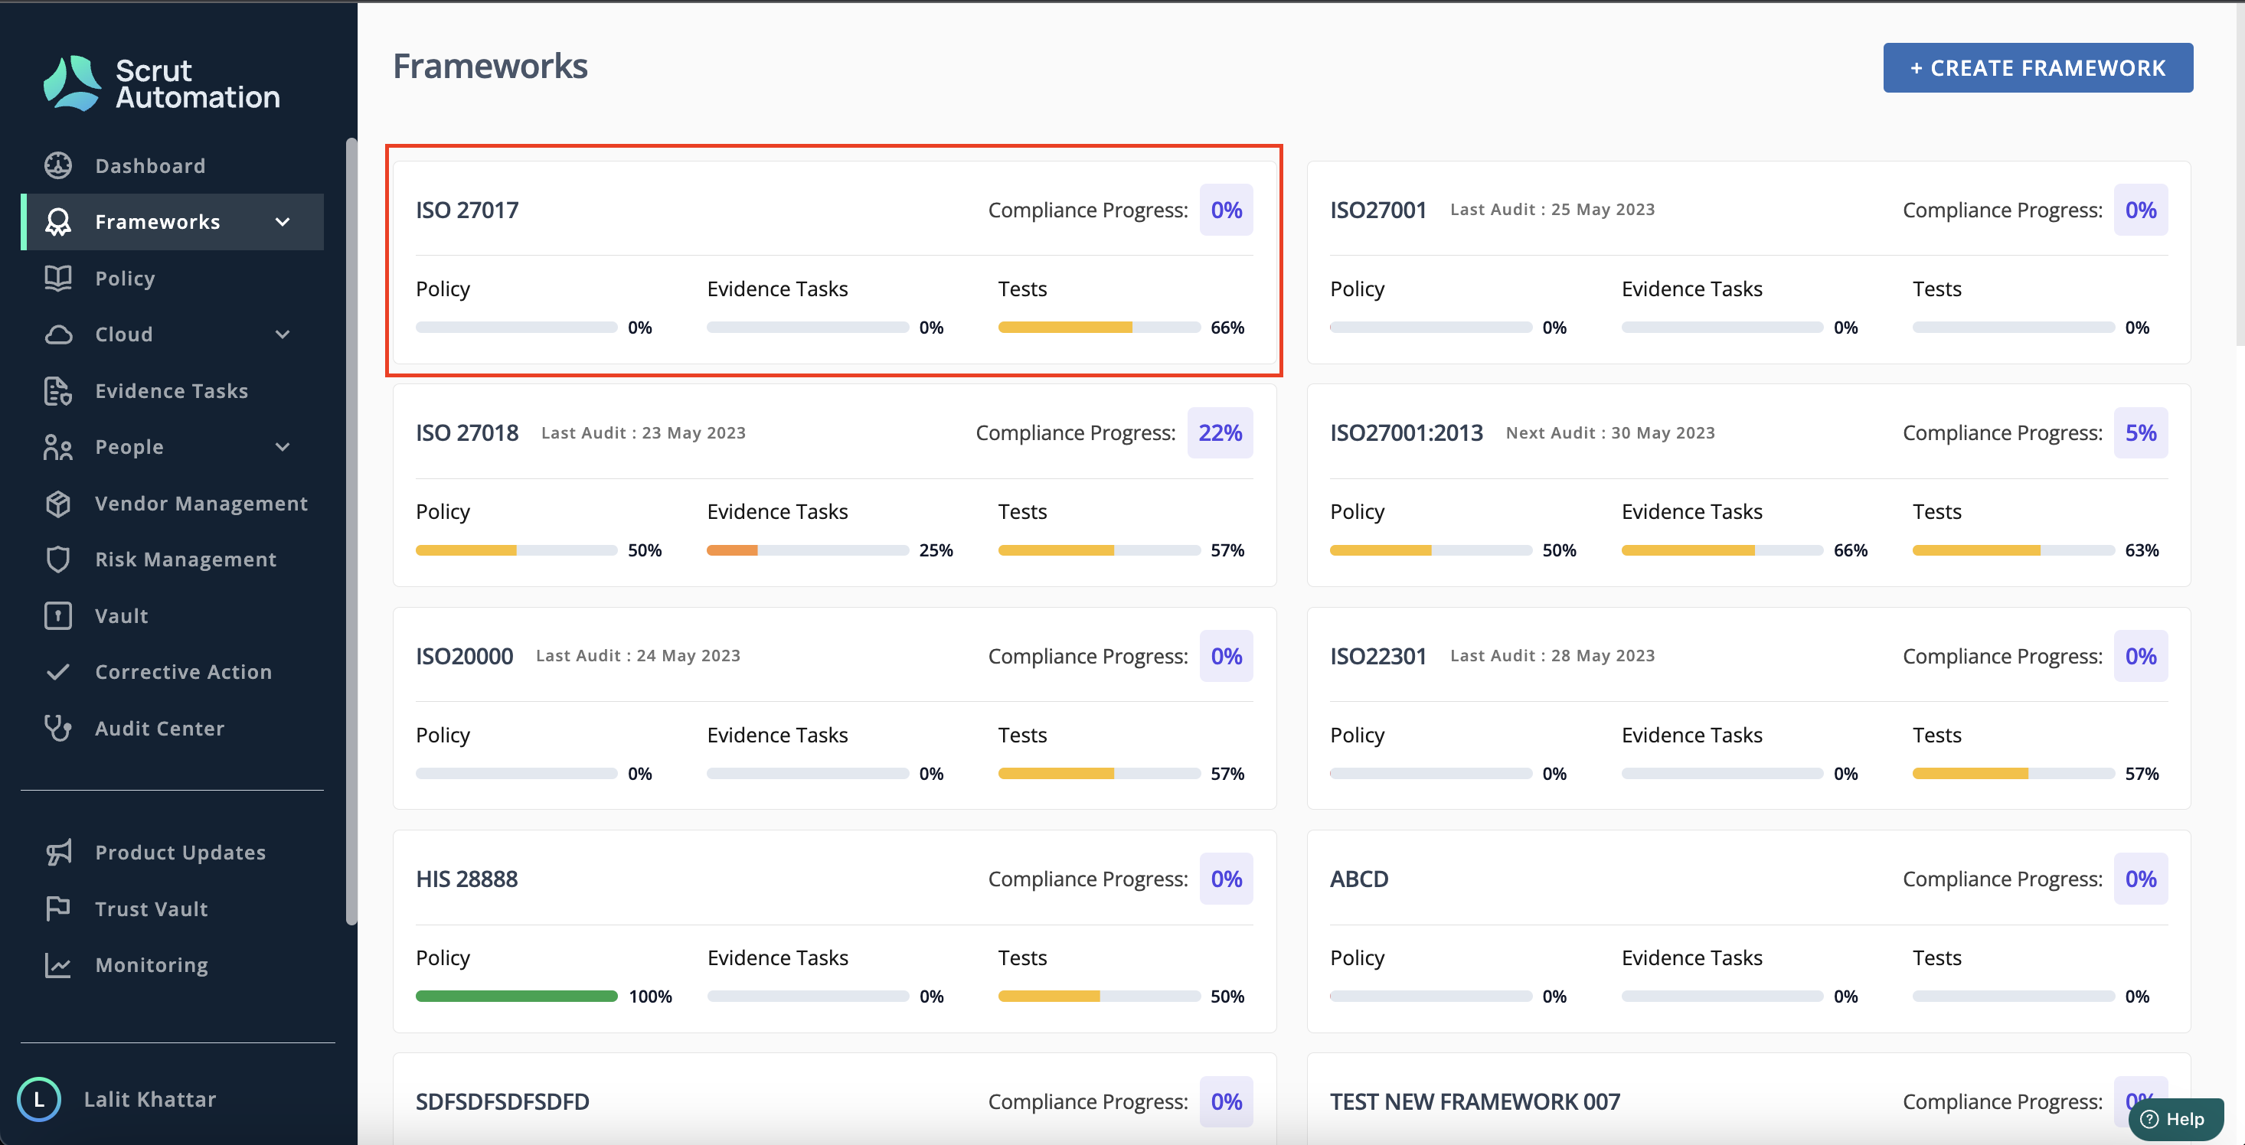Image resolution: width=2245 pixels, height=1145 pixels.
Task: Click ISO 27018 22% compliance badge
Action: (x=1220, y=433)
